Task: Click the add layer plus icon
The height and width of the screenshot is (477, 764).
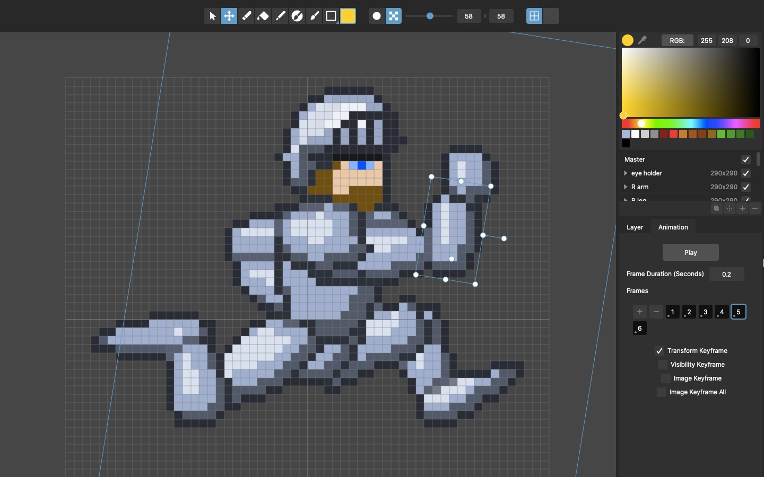Action: pos(742,208)
